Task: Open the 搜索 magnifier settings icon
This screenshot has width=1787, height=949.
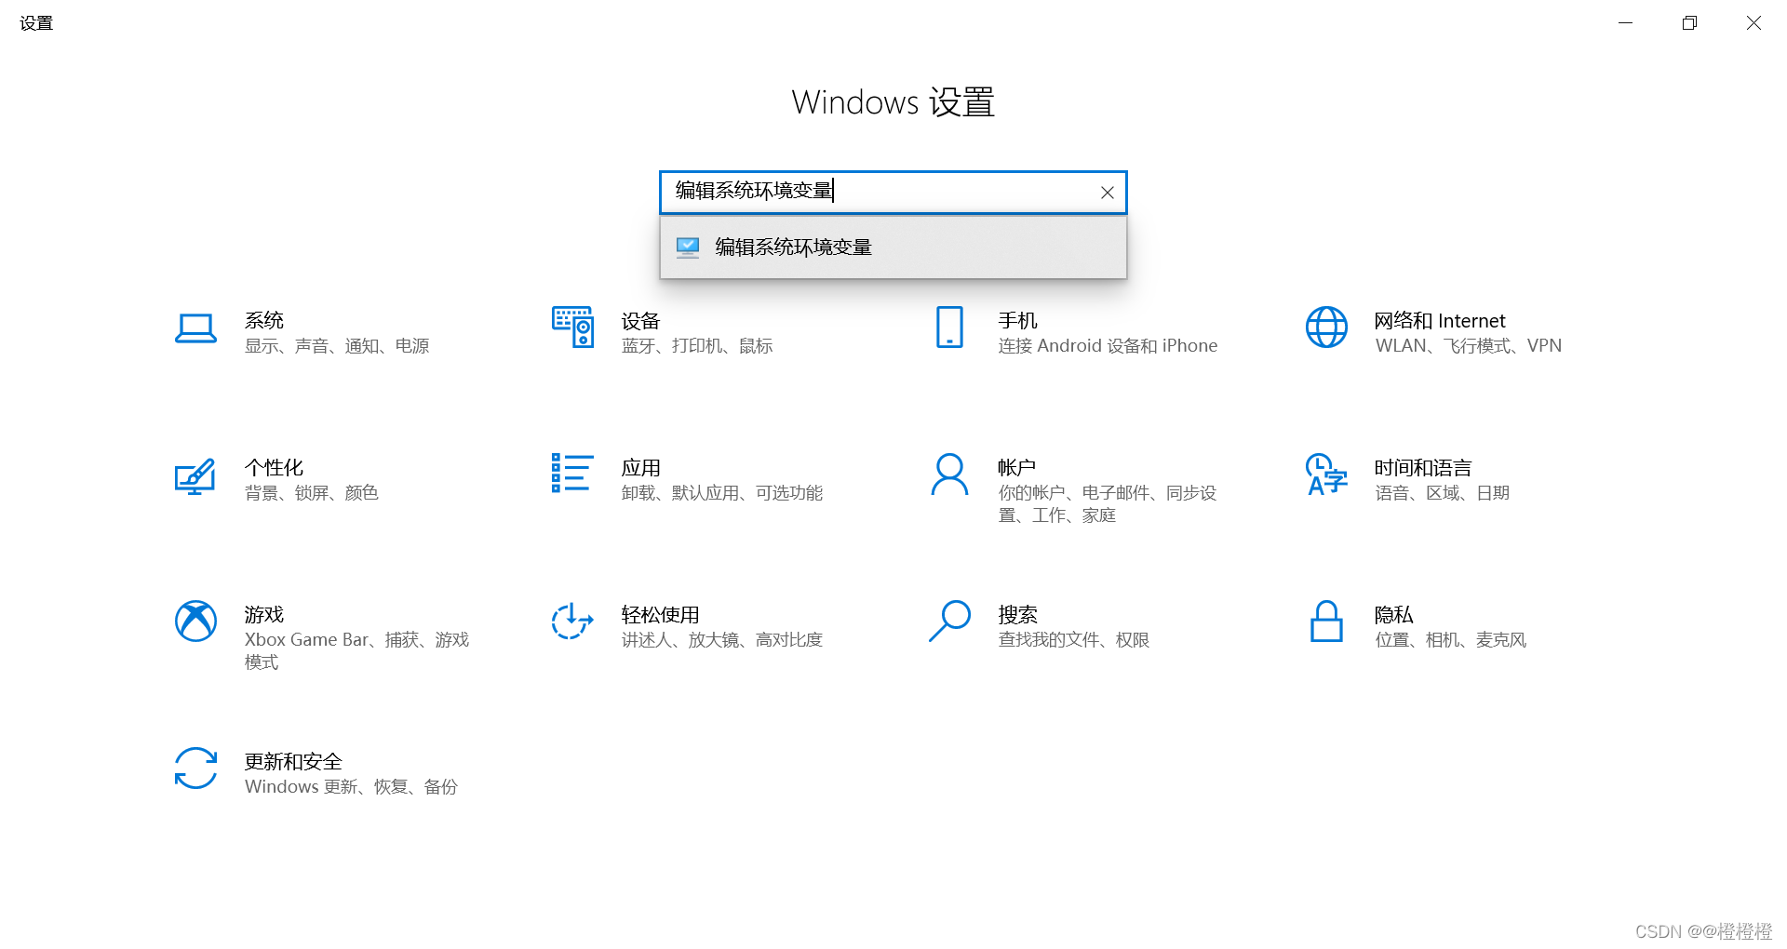Action: pyautogui.click(x=948, y=622)
